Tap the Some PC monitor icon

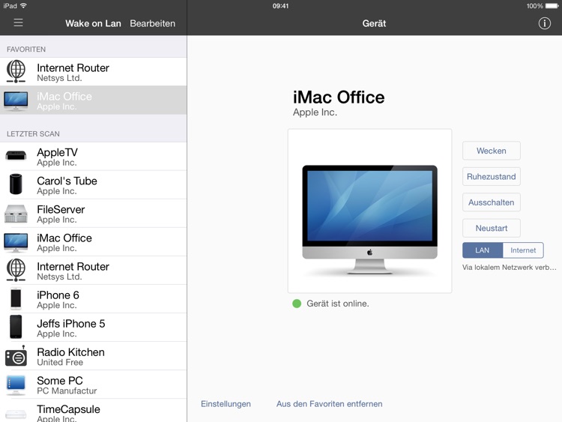tap(16, 385)
